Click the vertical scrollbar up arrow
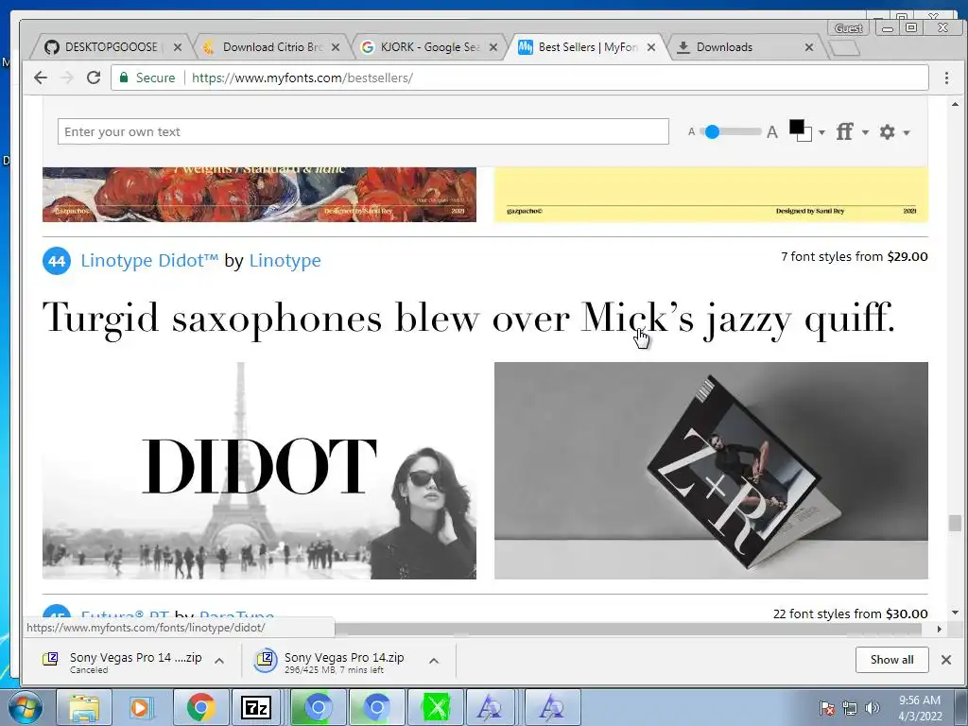968x726 pixels. point(955,104)
